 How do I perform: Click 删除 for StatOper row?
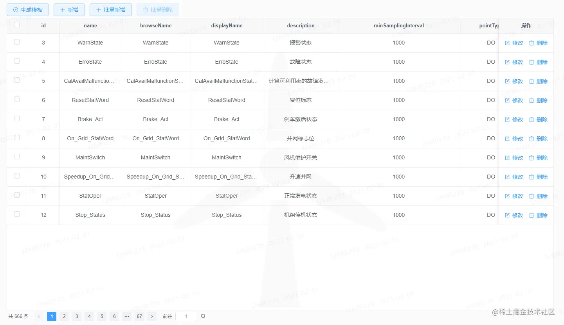click(x=538, y=196)
